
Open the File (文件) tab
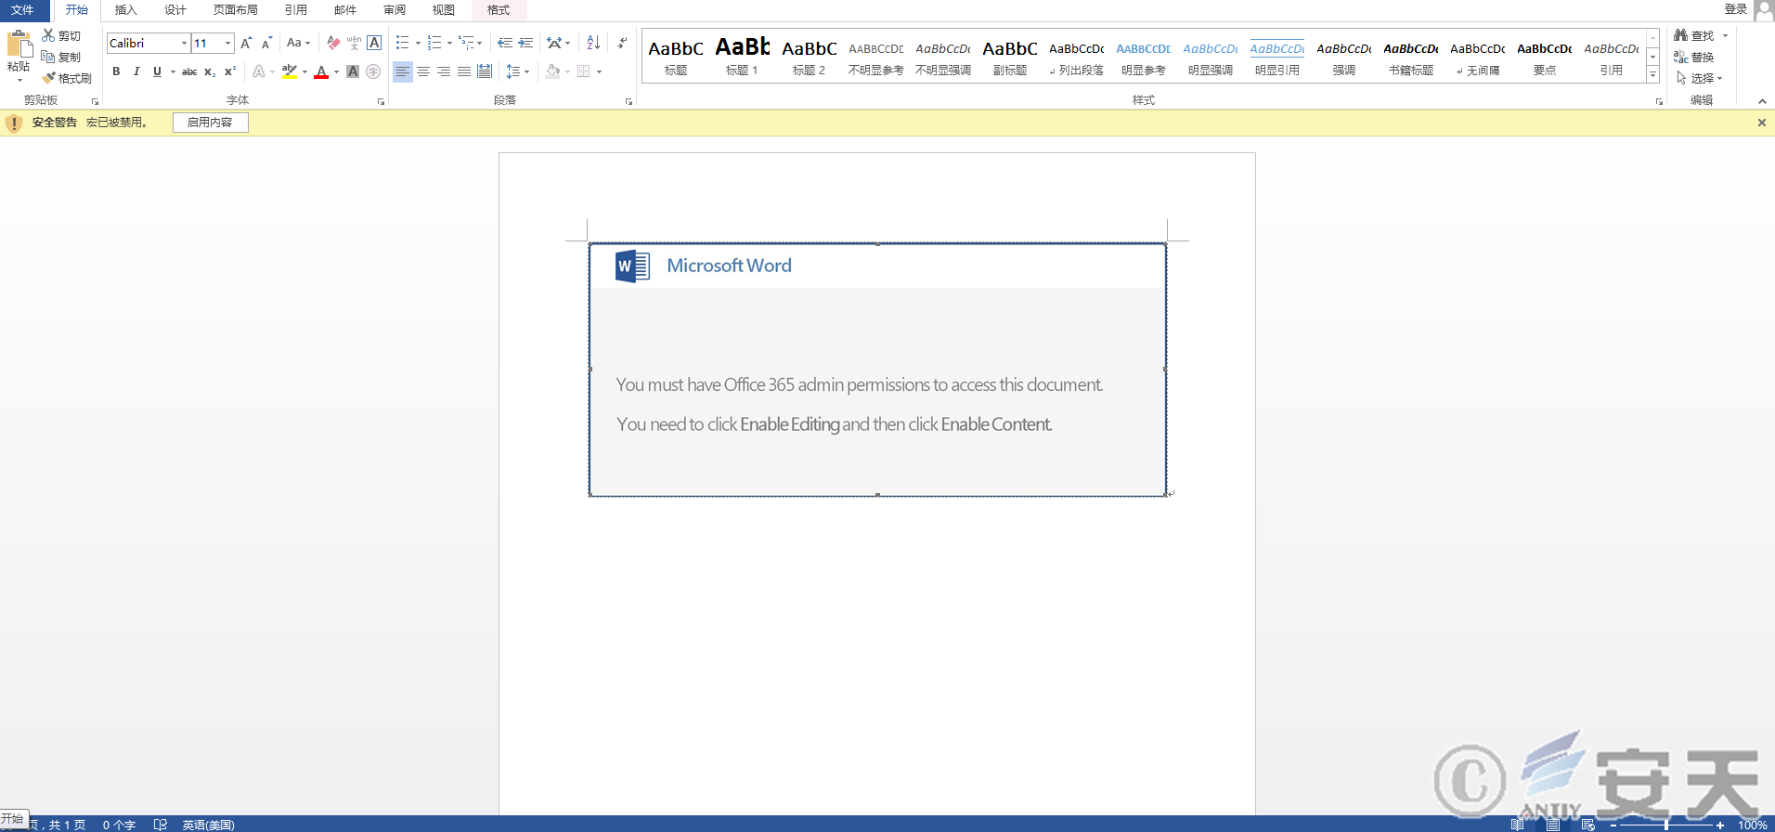[x=23, y=10]
